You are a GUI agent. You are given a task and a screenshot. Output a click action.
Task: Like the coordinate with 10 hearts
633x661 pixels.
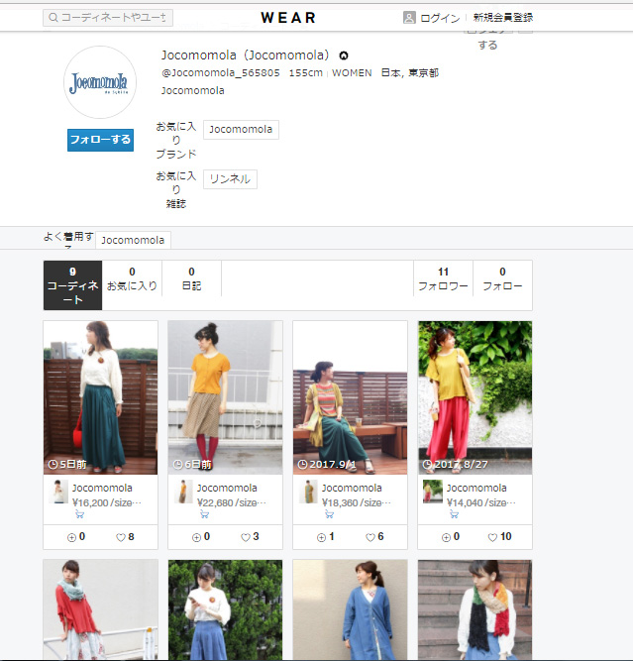coord(492,537)
